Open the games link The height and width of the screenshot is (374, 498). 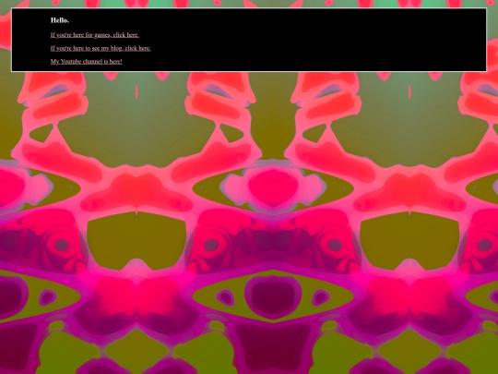point(95,35)
